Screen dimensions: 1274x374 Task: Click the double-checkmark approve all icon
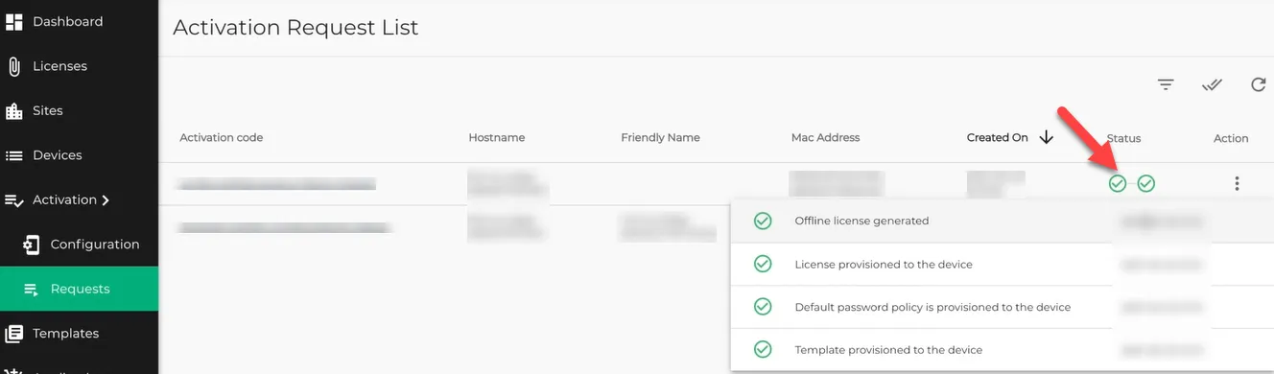1213,85
